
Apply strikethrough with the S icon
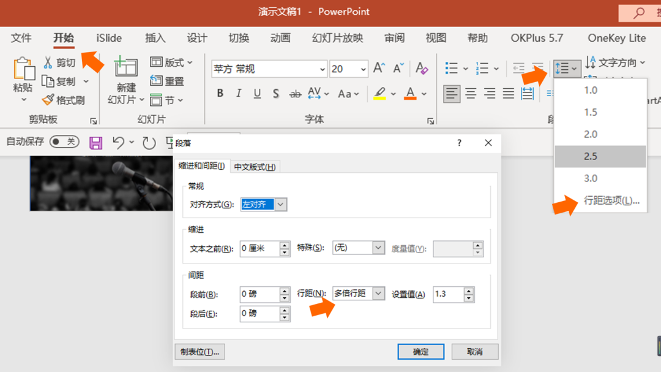[x=276, y=93]
